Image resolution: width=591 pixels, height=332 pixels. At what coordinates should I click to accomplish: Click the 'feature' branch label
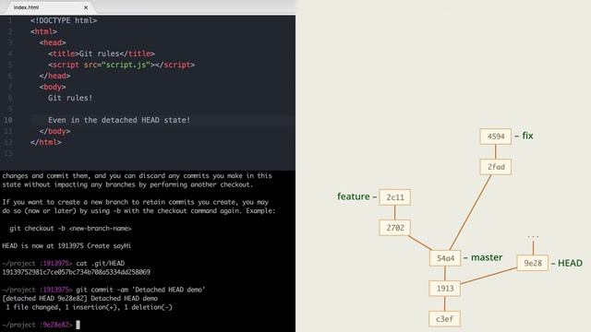pyautogui.click(x=353, y=196)
